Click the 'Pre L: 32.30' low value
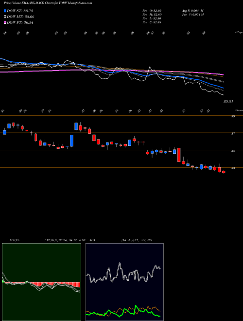243x321 pixels. point(153,18)
